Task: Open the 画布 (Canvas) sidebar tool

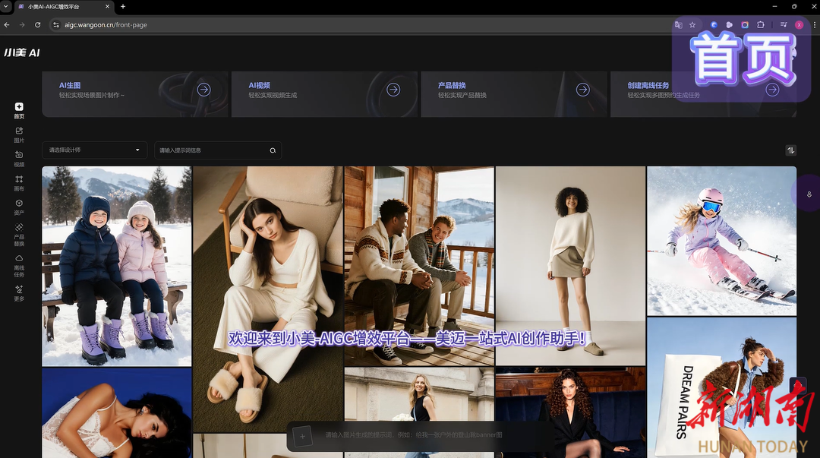Action: click(x=19, y=182)
